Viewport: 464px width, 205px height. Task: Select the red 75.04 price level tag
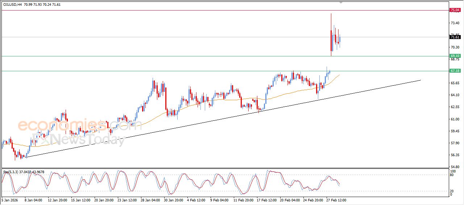coord(455,10)
